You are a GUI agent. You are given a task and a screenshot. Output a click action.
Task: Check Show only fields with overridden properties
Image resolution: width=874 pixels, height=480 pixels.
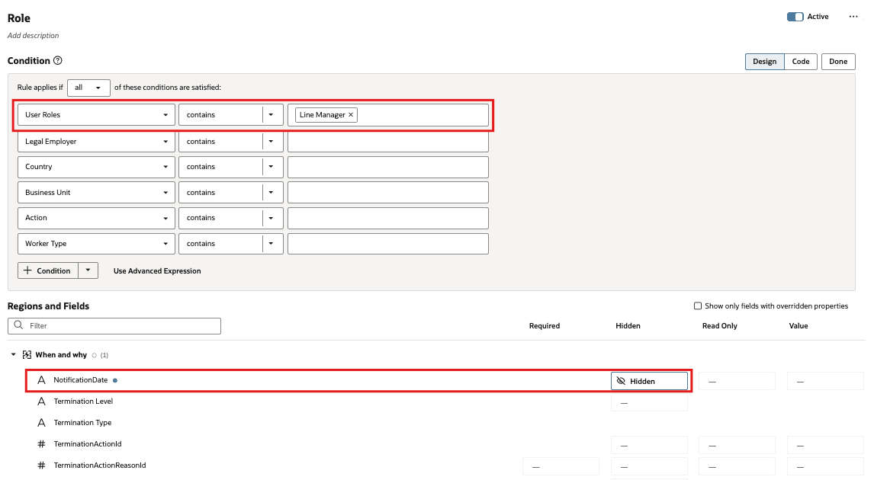pos(697,306)
